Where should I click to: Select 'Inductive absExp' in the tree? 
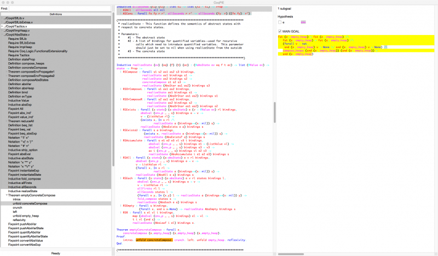[20, 105]
